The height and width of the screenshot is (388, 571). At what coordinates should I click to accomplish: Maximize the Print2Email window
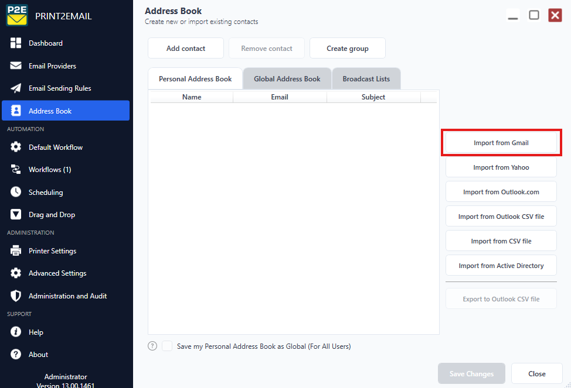click(534, 15)
